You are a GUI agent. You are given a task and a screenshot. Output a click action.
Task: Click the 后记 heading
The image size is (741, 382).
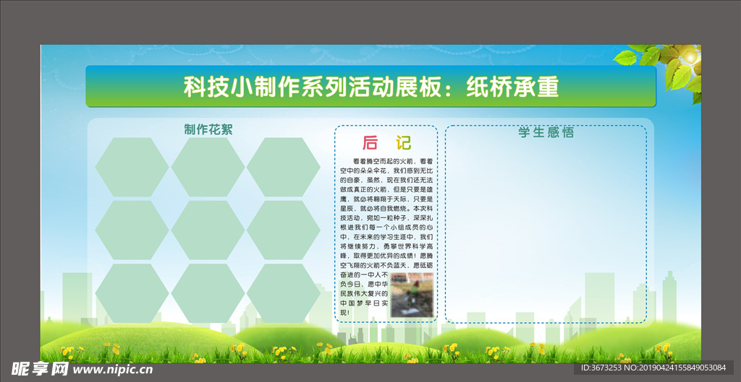click(x=386, y=142)
